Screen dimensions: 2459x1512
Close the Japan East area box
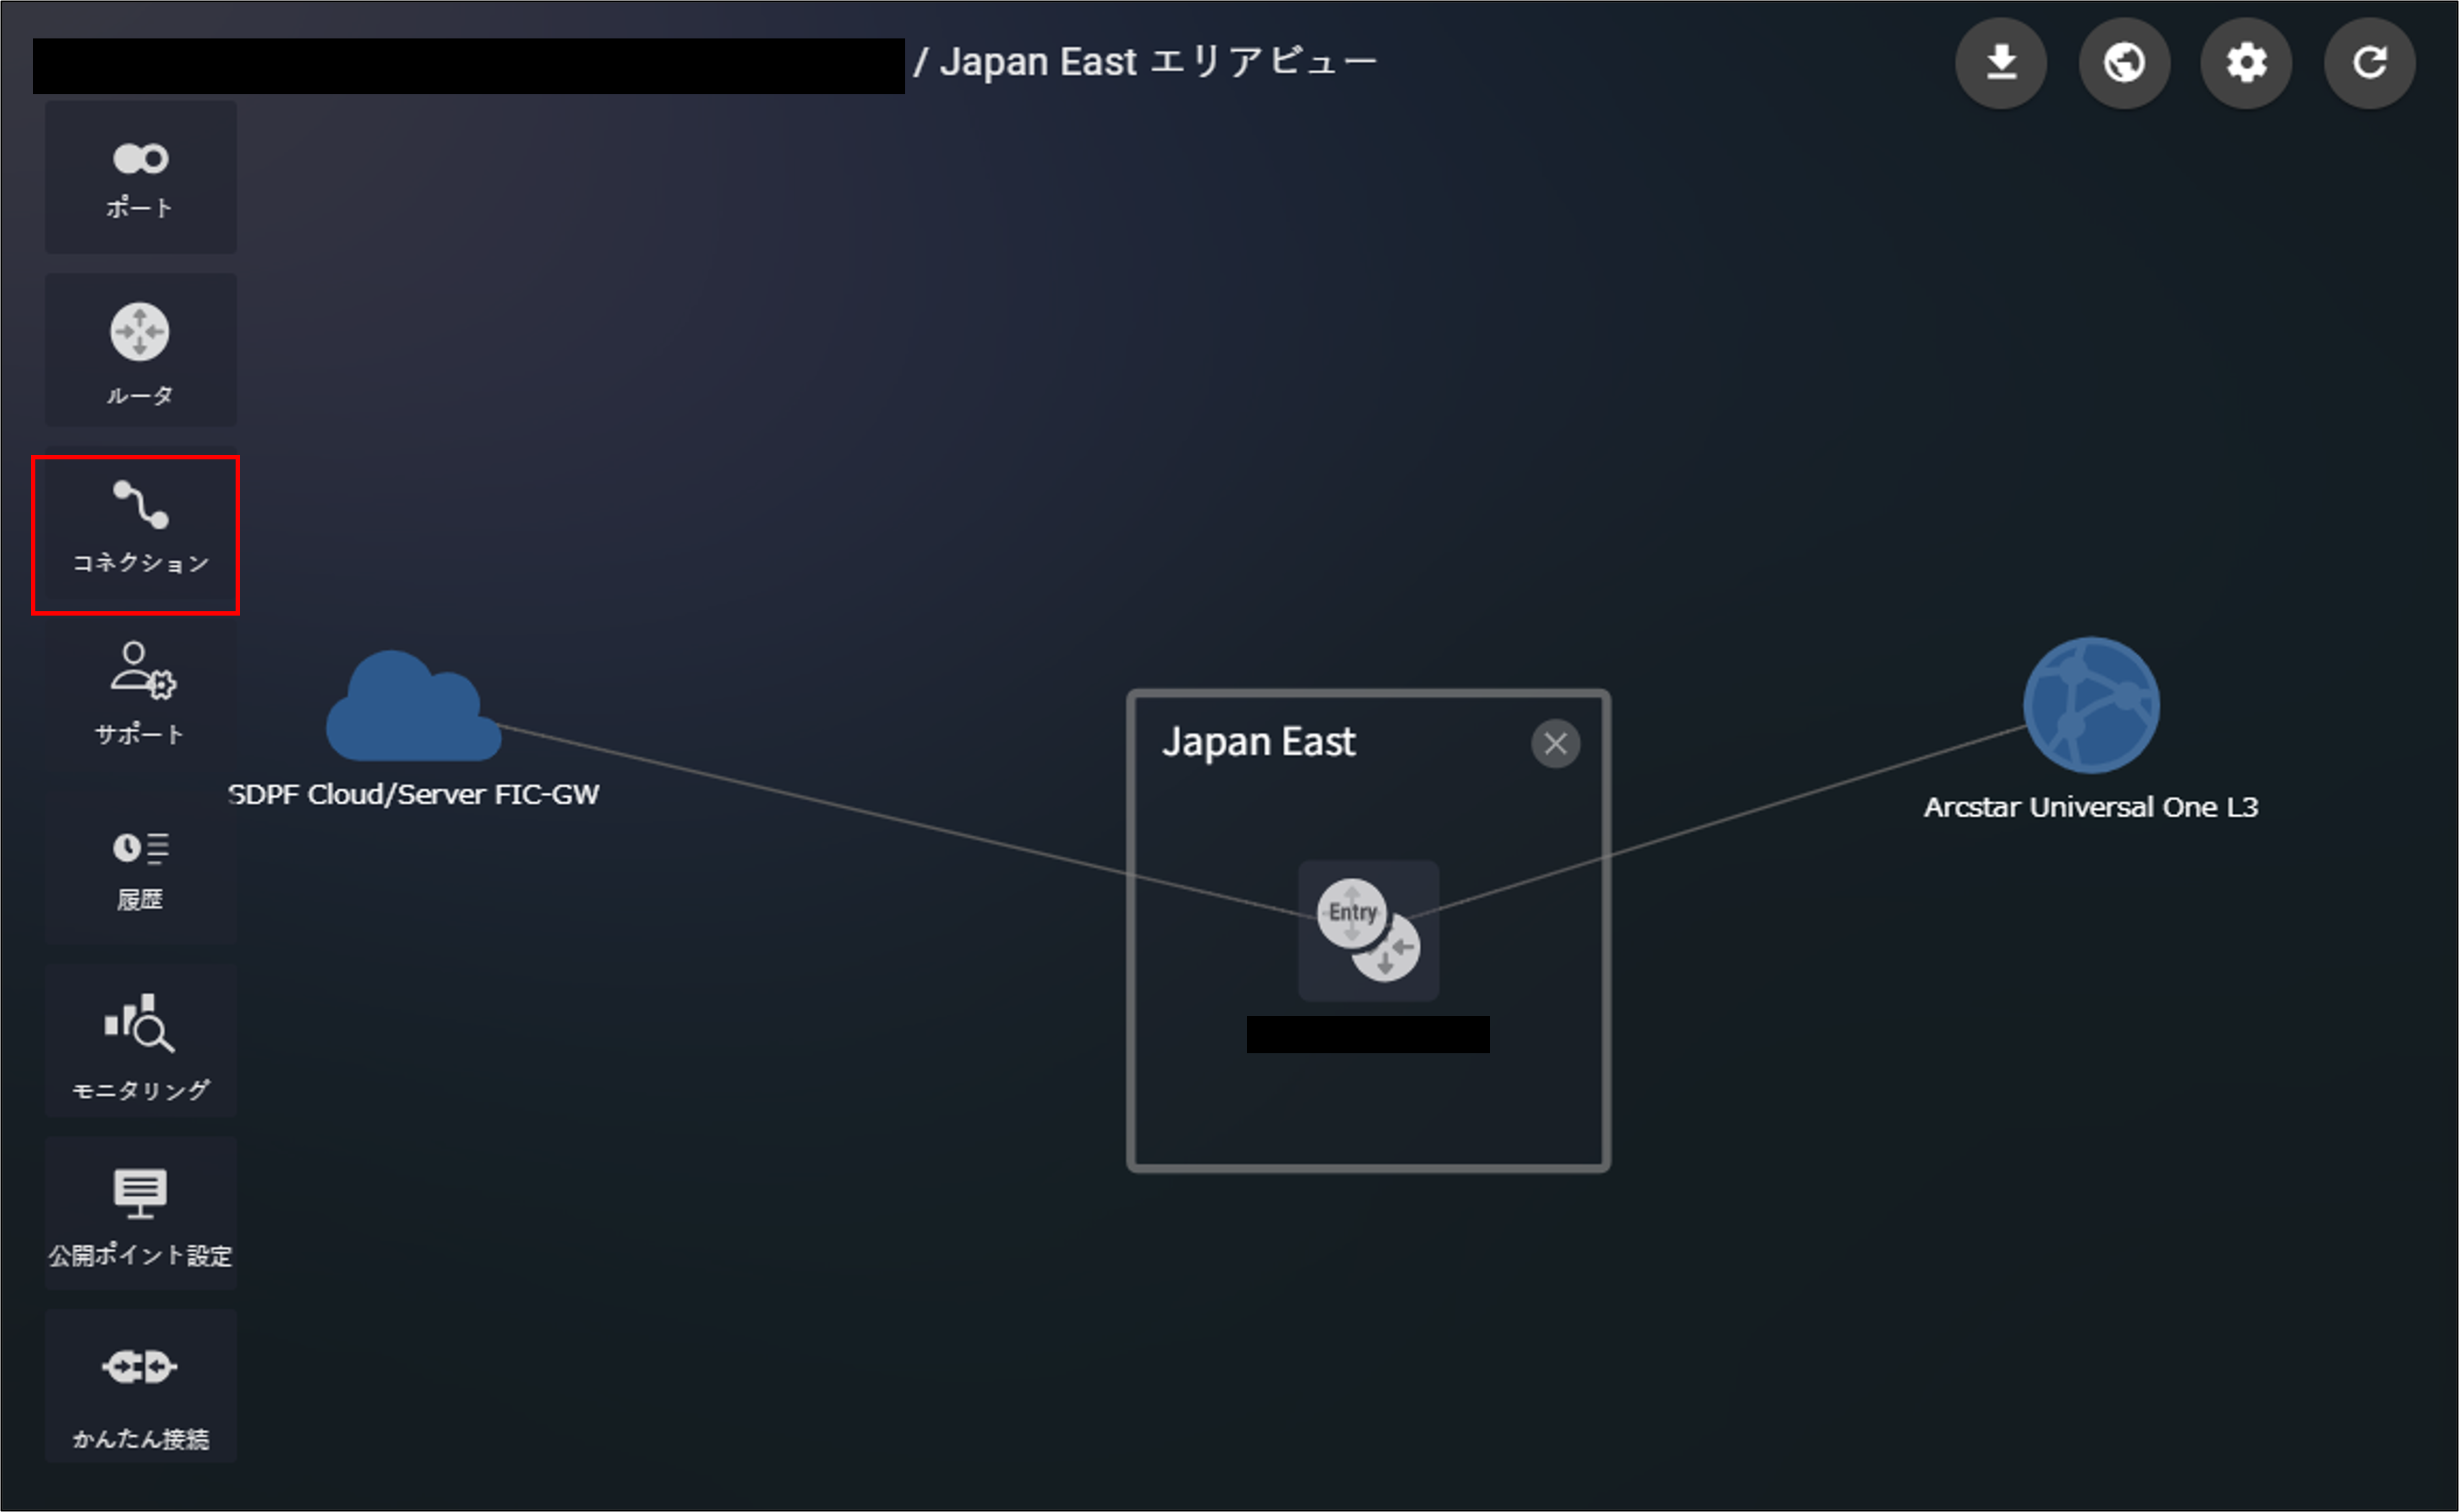(x=1555, y=743)
